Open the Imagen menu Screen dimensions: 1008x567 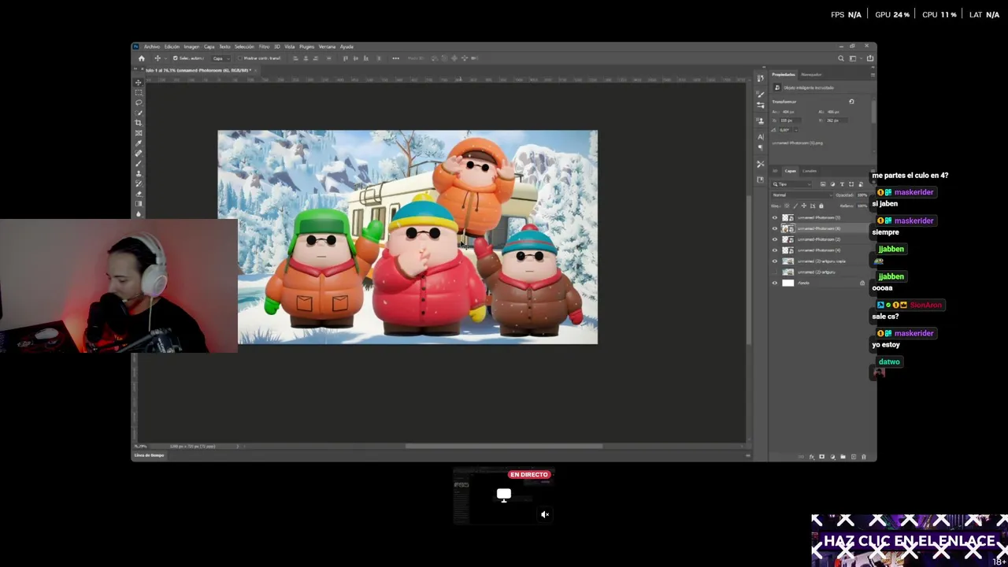pyautogui.click(x=192, y=46)
